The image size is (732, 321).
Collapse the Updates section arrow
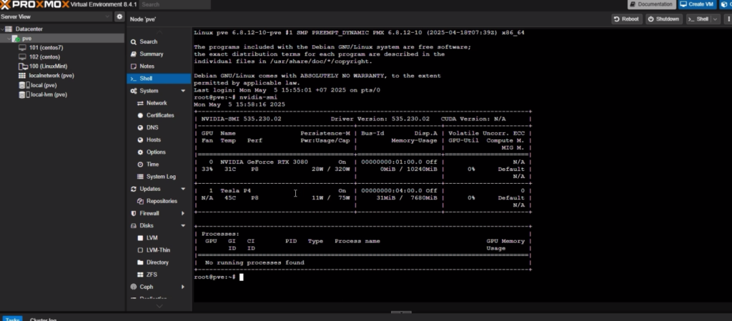[x=183, y=189]
